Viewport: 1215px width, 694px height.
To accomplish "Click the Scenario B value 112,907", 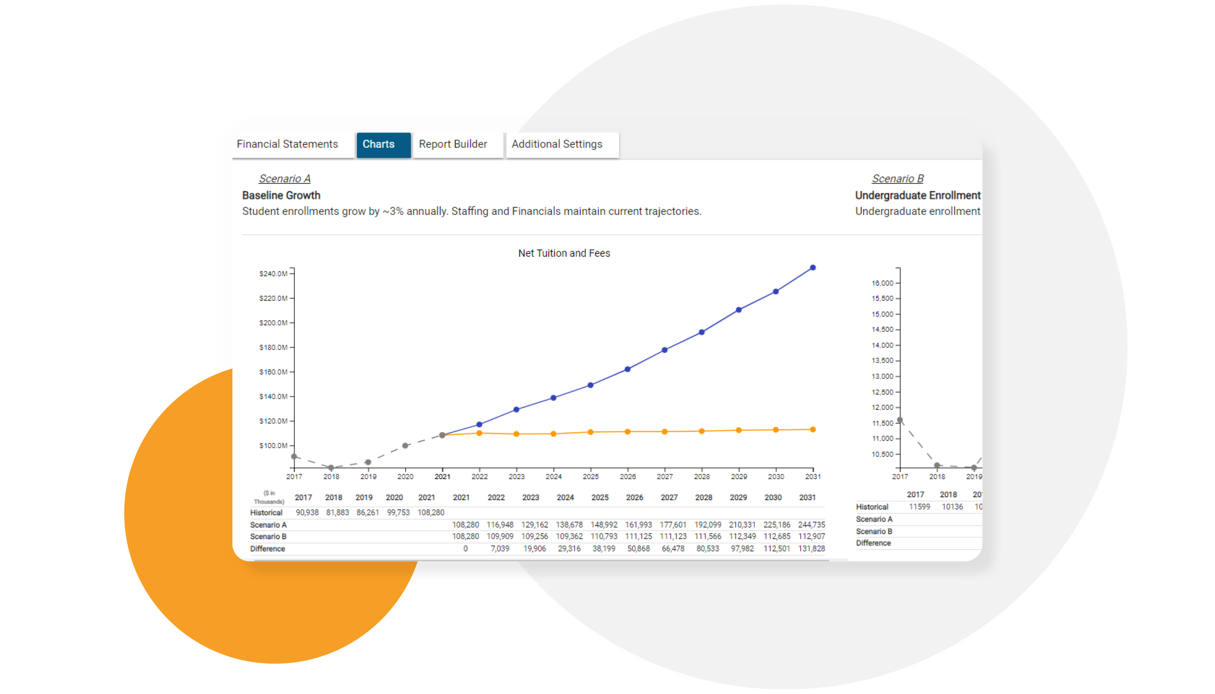I will click(811, 537).
